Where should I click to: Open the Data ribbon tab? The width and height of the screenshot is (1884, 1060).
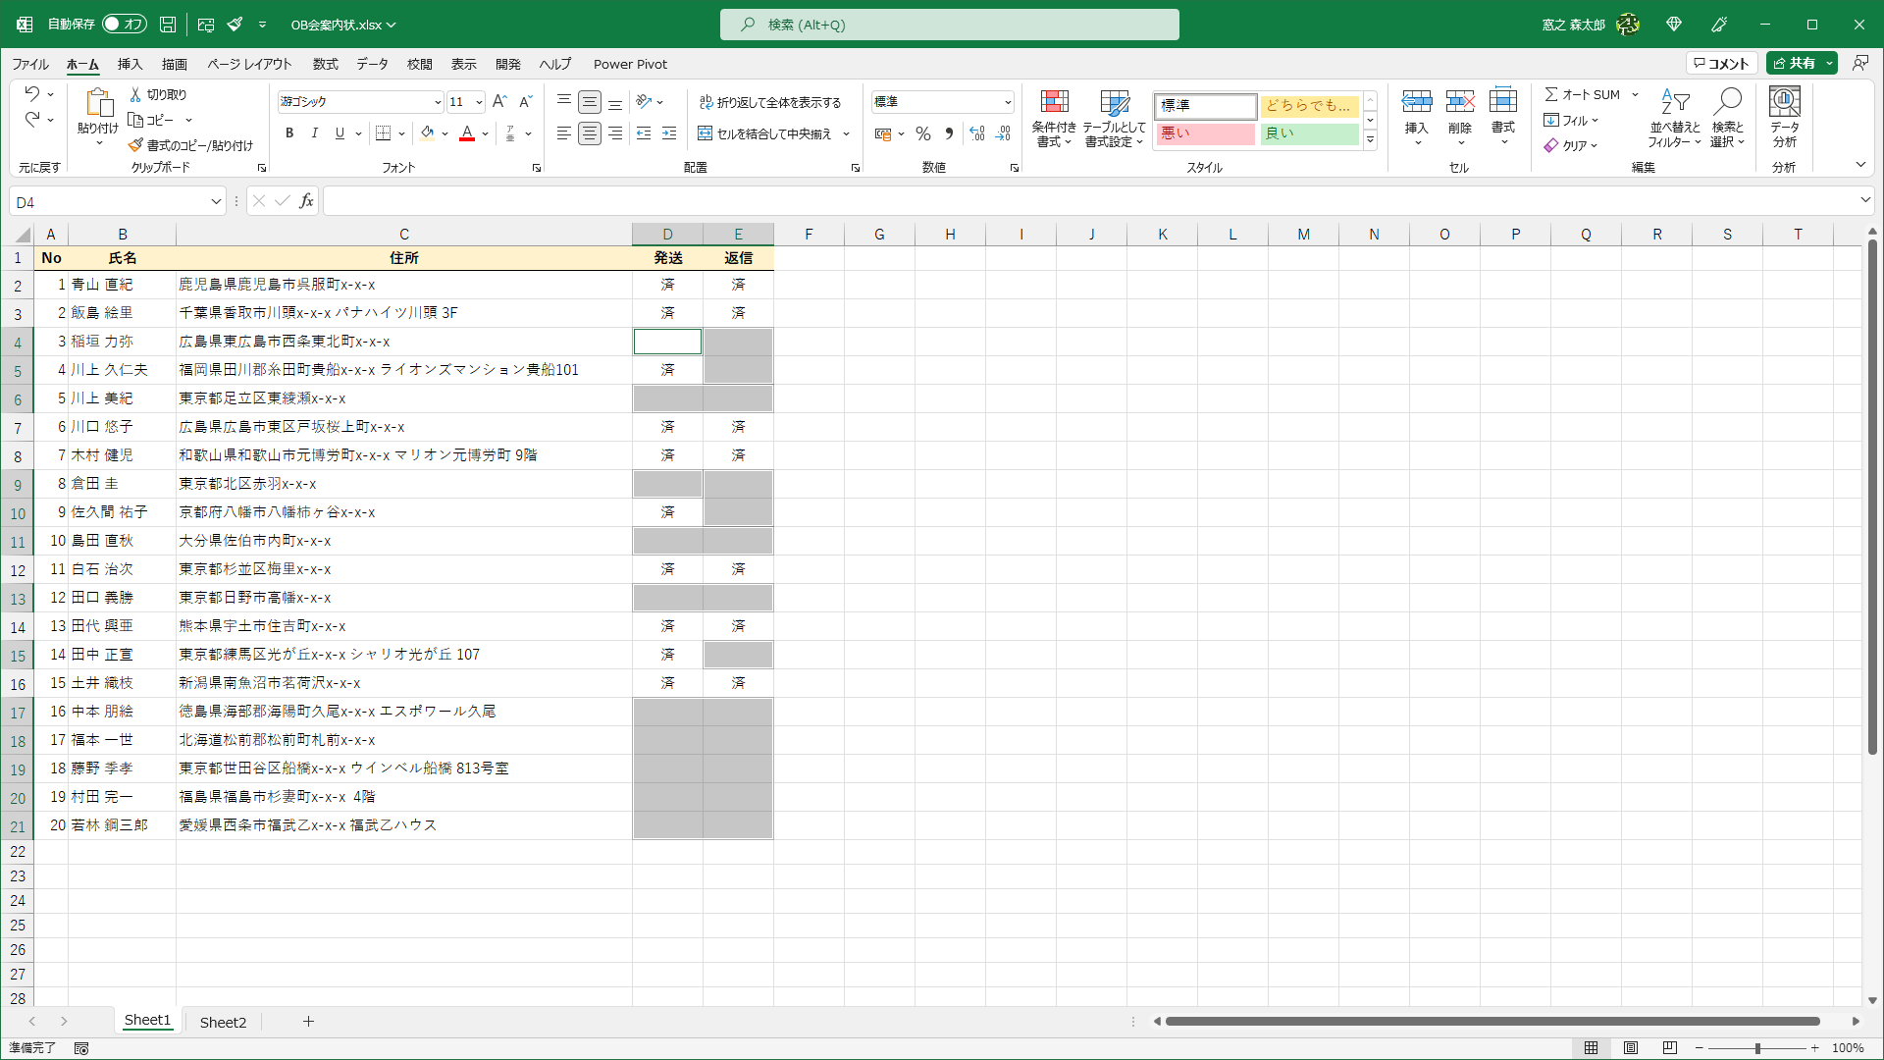click(x=372, y=64)
